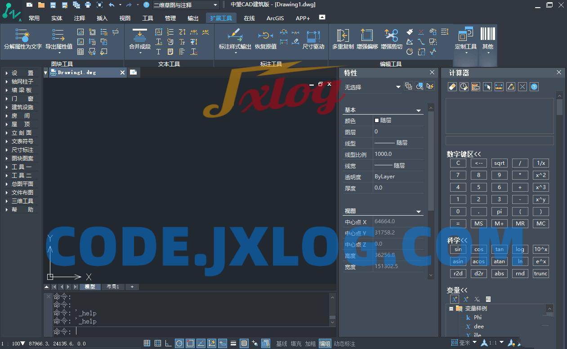The image size is (567, 349).
Task: Select the 多重复制 tool
Action: tap(343, 35)
